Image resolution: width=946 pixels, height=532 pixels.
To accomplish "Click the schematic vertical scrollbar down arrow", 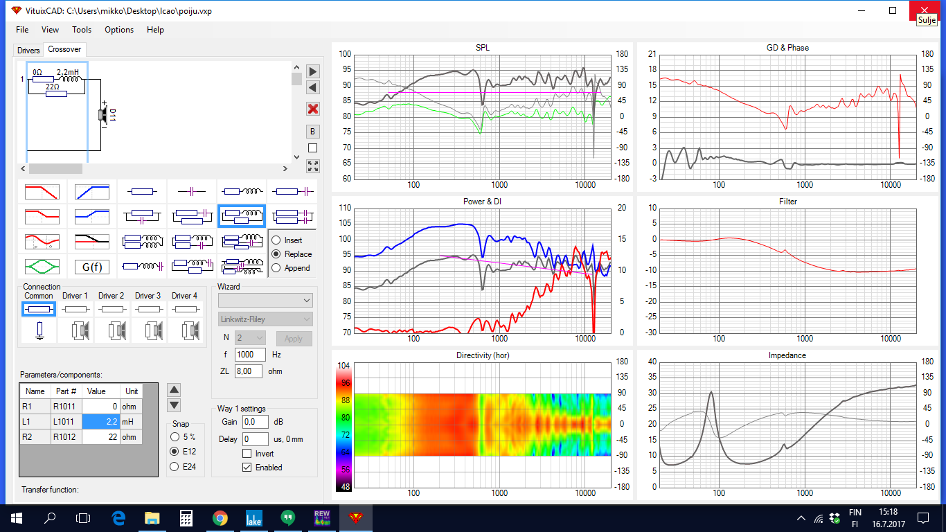I will click(x=297, y=157).
